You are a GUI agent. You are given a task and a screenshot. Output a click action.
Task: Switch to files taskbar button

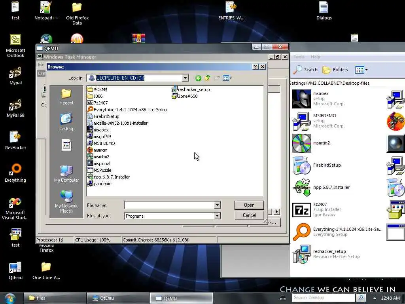tap(55, 298)
